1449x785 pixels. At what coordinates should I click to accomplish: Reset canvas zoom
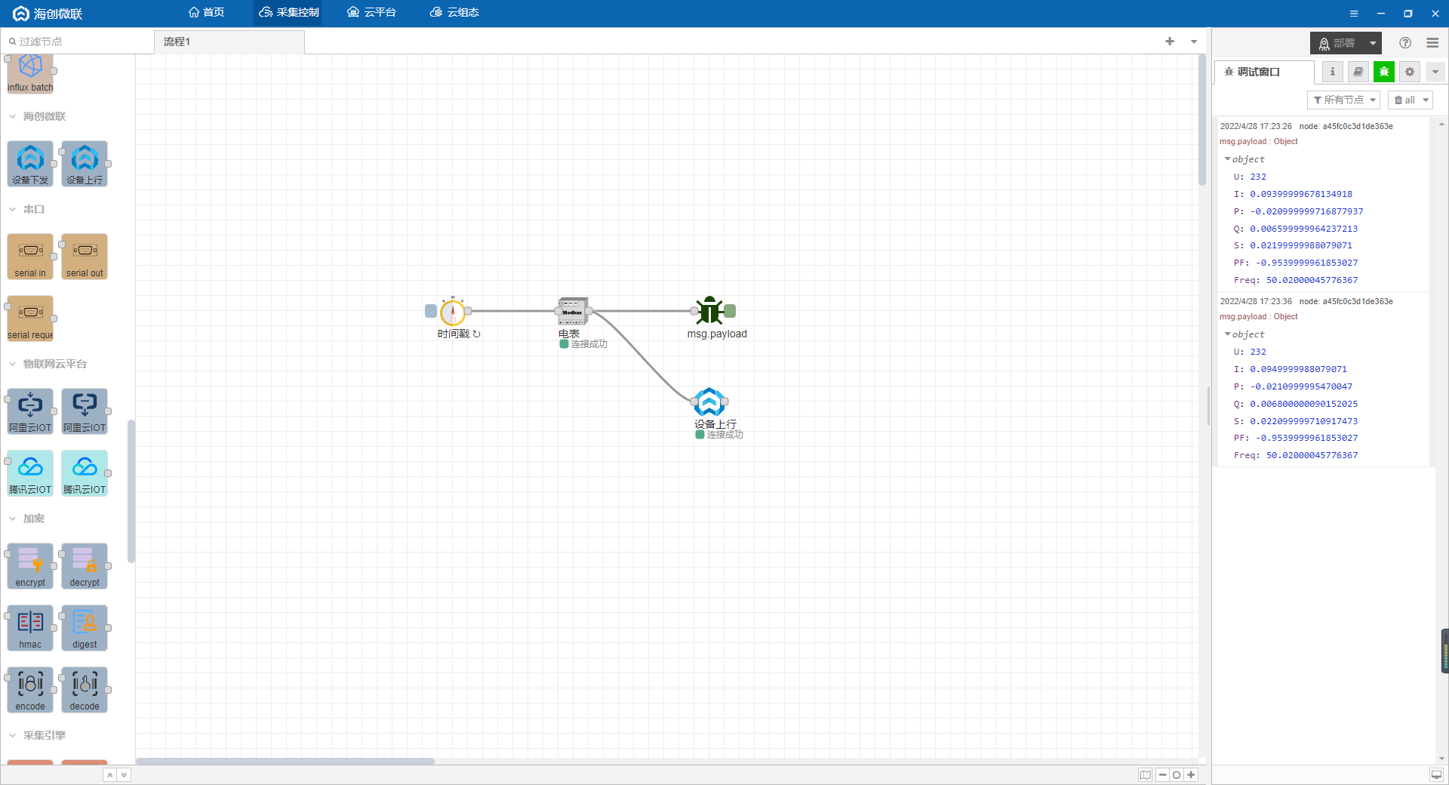click(1177, 775)
